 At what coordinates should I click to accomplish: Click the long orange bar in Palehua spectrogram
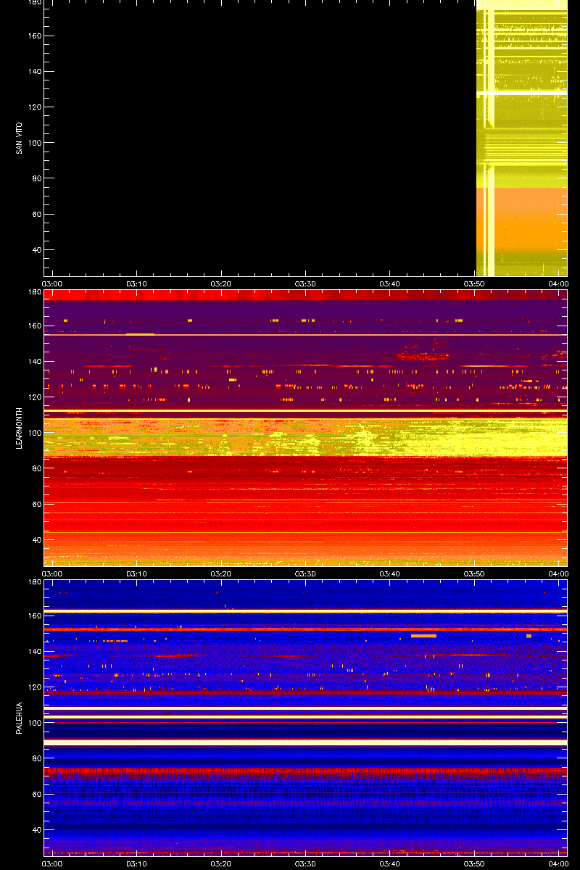coord(423,636)
